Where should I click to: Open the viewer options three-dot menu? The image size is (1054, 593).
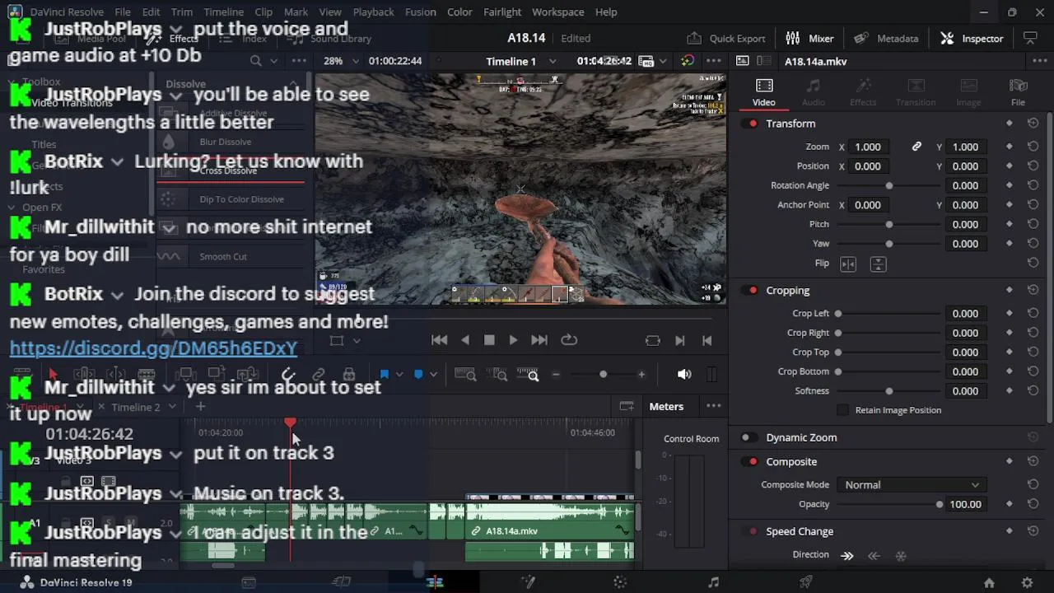[x=714, y=61]
